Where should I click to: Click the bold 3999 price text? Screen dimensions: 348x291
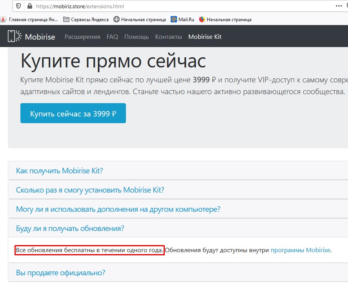click(x=201, y=80)
